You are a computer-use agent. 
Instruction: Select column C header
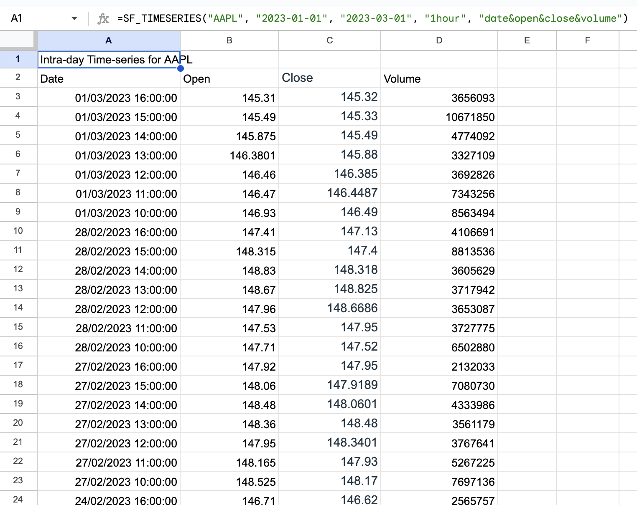[x=330, y=40]
